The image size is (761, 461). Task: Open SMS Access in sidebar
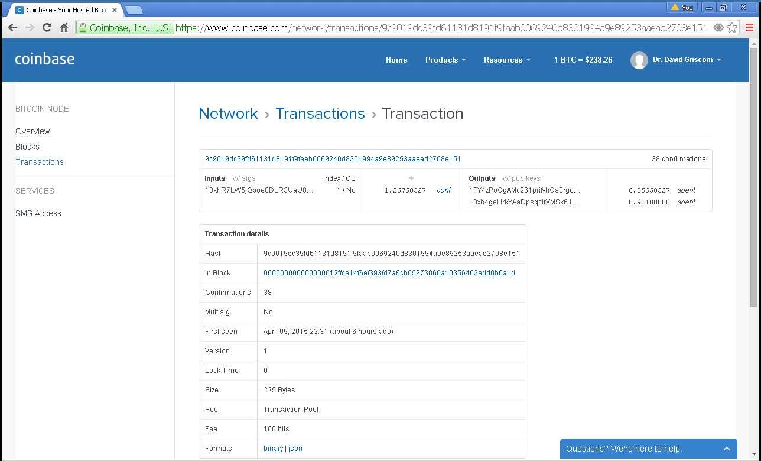pos(38,213)
